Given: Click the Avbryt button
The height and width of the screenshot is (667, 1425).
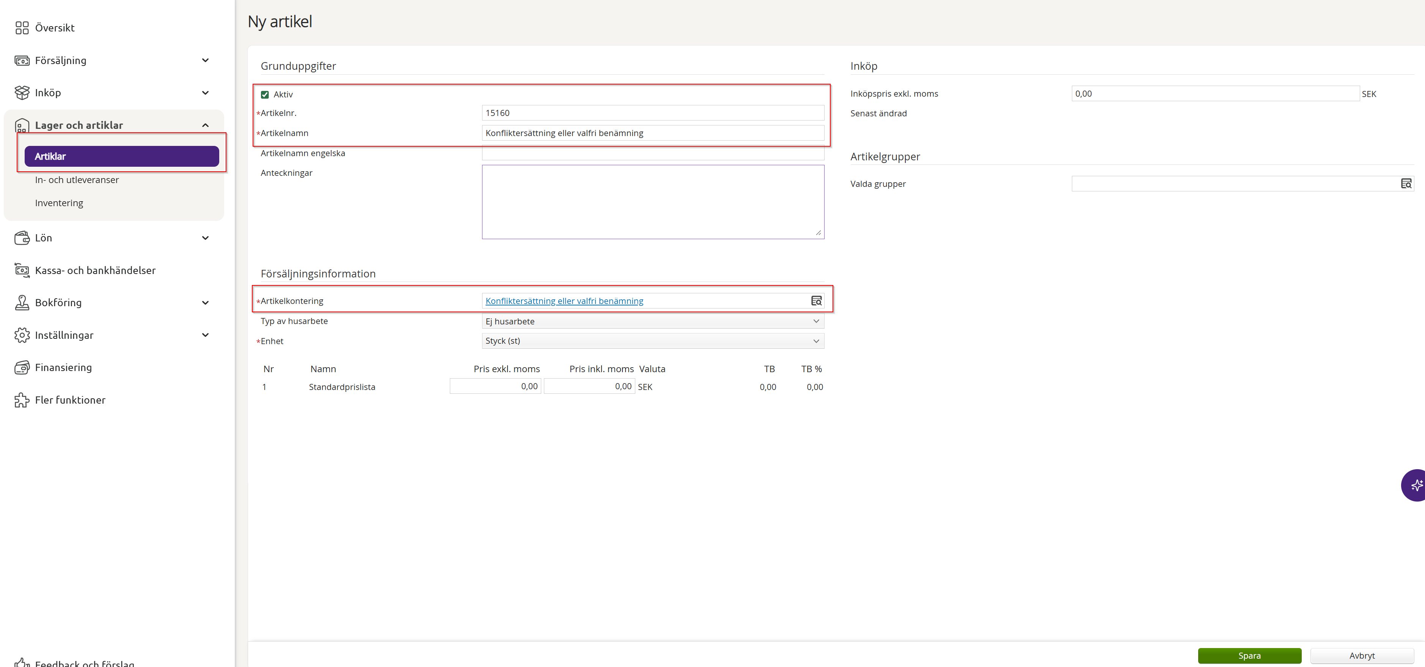Looking at the screenshot, I should [x=1361, y=655].
